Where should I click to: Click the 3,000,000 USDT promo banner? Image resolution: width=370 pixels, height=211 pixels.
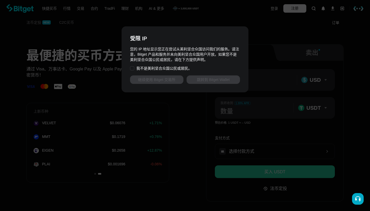[186, 8]
